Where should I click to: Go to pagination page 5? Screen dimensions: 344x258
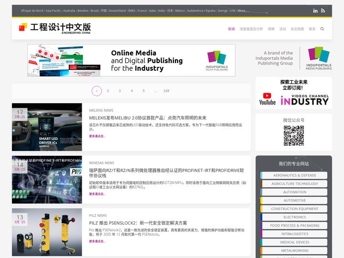tap(143, 91)
